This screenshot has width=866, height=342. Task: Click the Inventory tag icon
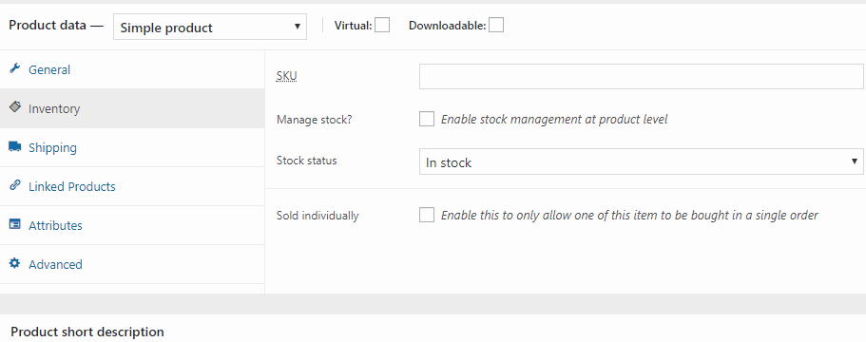pyautogui.click(x=15, y=107)
